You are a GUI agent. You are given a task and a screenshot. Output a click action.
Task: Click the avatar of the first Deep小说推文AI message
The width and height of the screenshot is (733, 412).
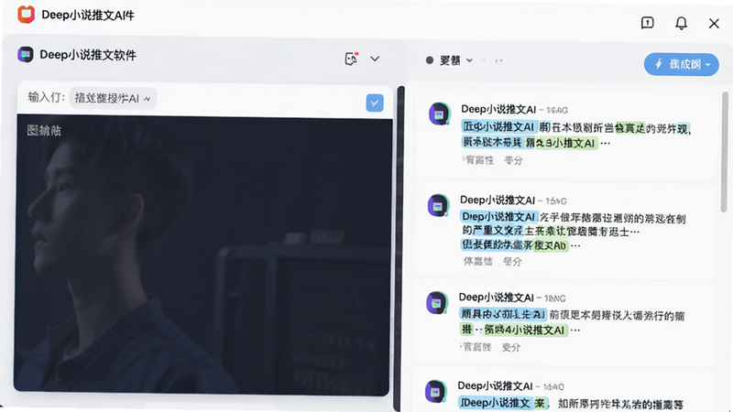tap(439, 114)
